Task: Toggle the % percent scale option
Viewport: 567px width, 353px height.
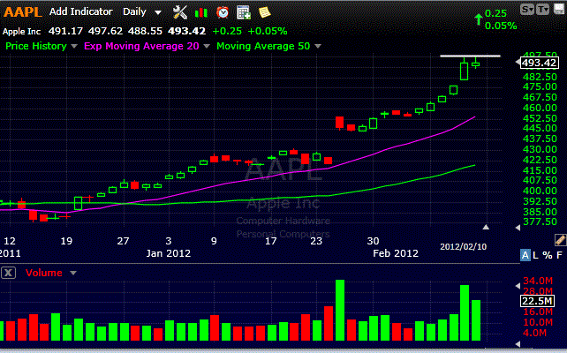Action: click(547, 255)
